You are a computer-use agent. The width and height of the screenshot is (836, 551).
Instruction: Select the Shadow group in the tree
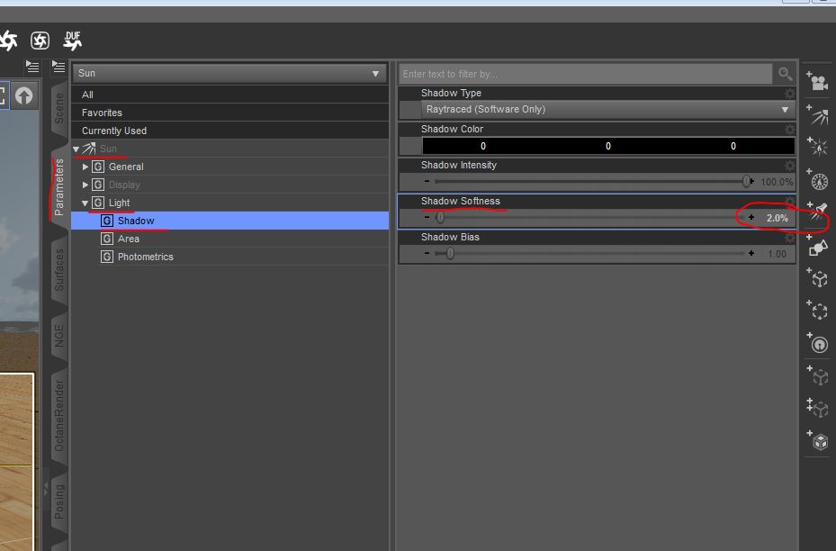pyautogui.click(x=229, y=221)
